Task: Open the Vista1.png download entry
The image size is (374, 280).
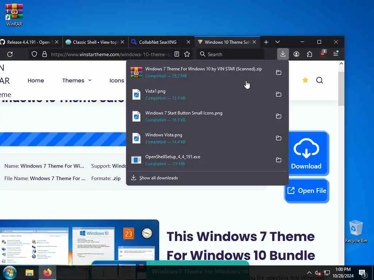Action: coord(201,94)
